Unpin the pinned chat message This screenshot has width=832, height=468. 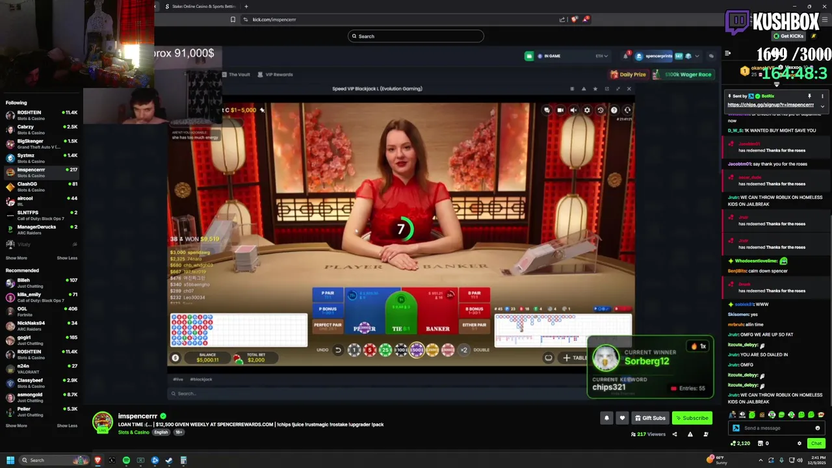[x=809, y=96]
